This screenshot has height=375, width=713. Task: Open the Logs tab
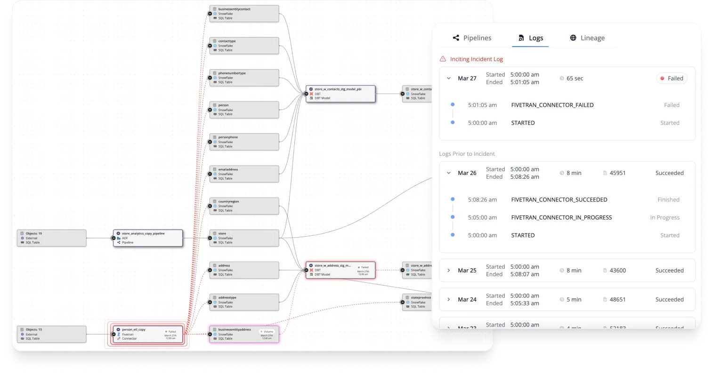click(x=530, y=38)
